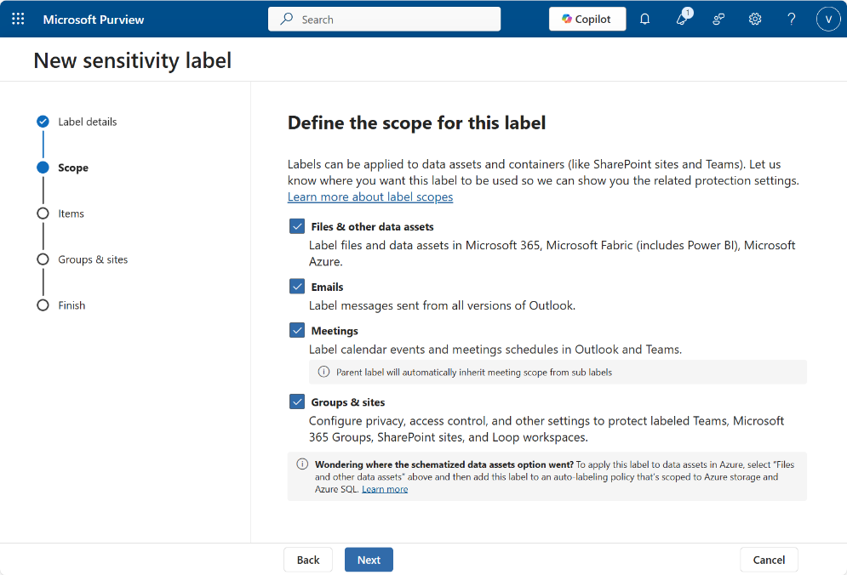Image resolution: width=847 pixels, height=575 pixels.
Task: Open the alerts bell with badge
Action: click(x=682, y=19)
